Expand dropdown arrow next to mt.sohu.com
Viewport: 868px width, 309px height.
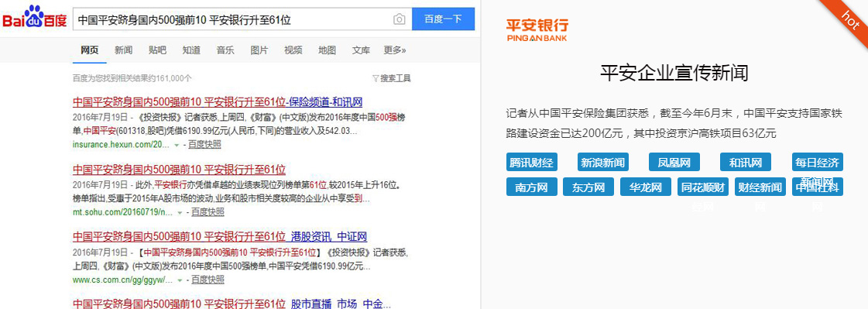(x=180, y=213)
